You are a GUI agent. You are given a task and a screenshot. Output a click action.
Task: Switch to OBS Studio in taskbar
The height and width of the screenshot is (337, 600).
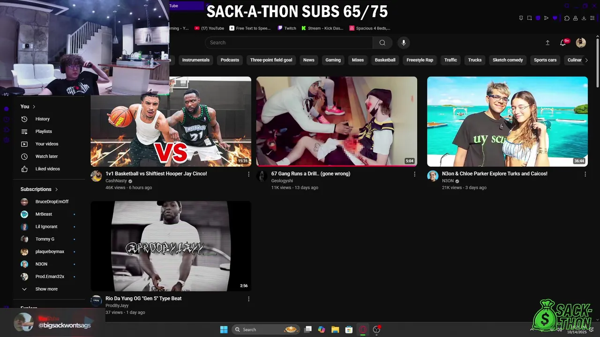(x=376, y=330)
